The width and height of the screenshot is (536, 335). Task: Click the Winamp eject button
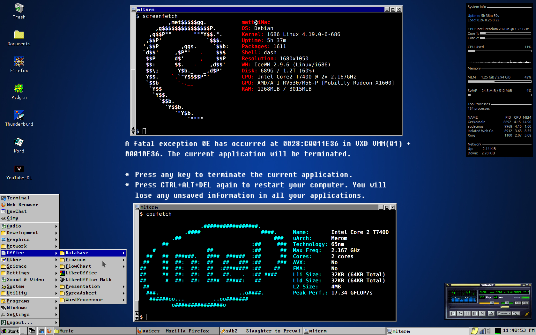click(x=491, y=314)
